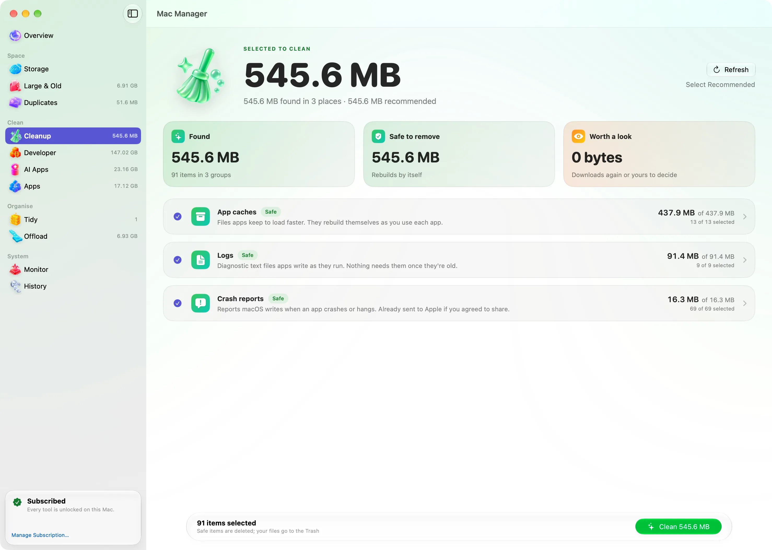Open Developer section showing 147.02 GB
772x550 pixels.
(x=73, y=153)
